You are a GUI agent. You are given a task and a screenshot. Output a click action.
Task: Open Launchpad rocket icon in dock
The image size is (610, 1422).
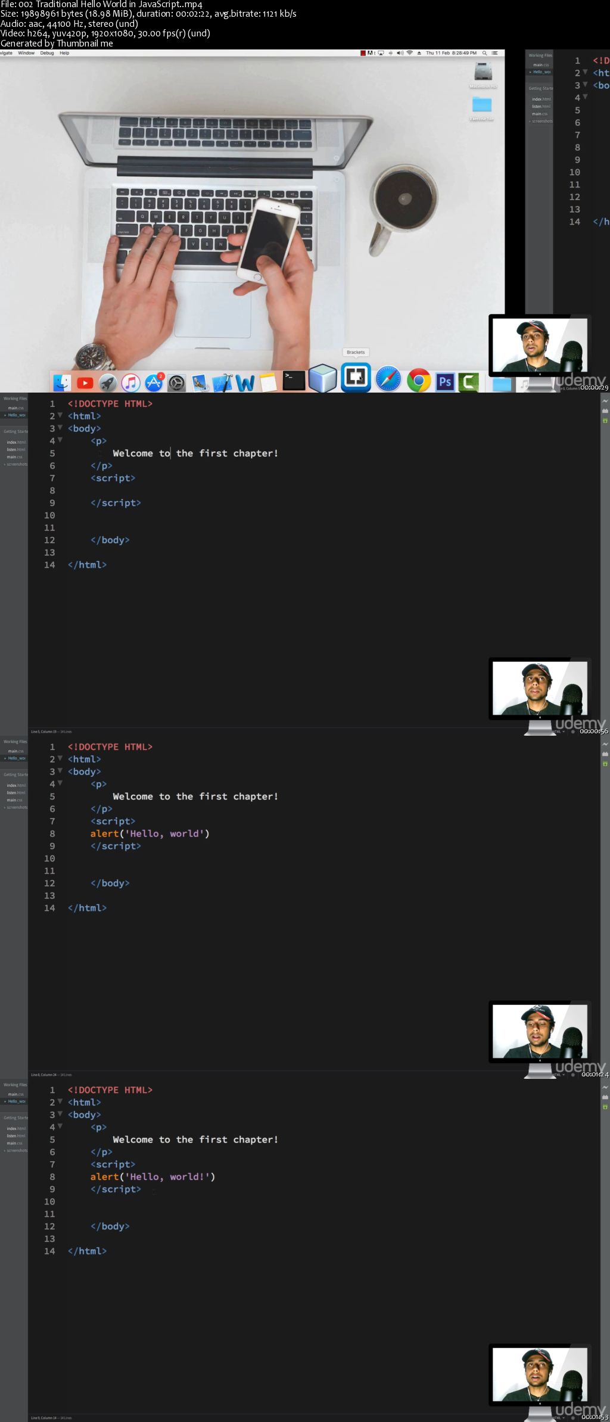pos(108,383)
